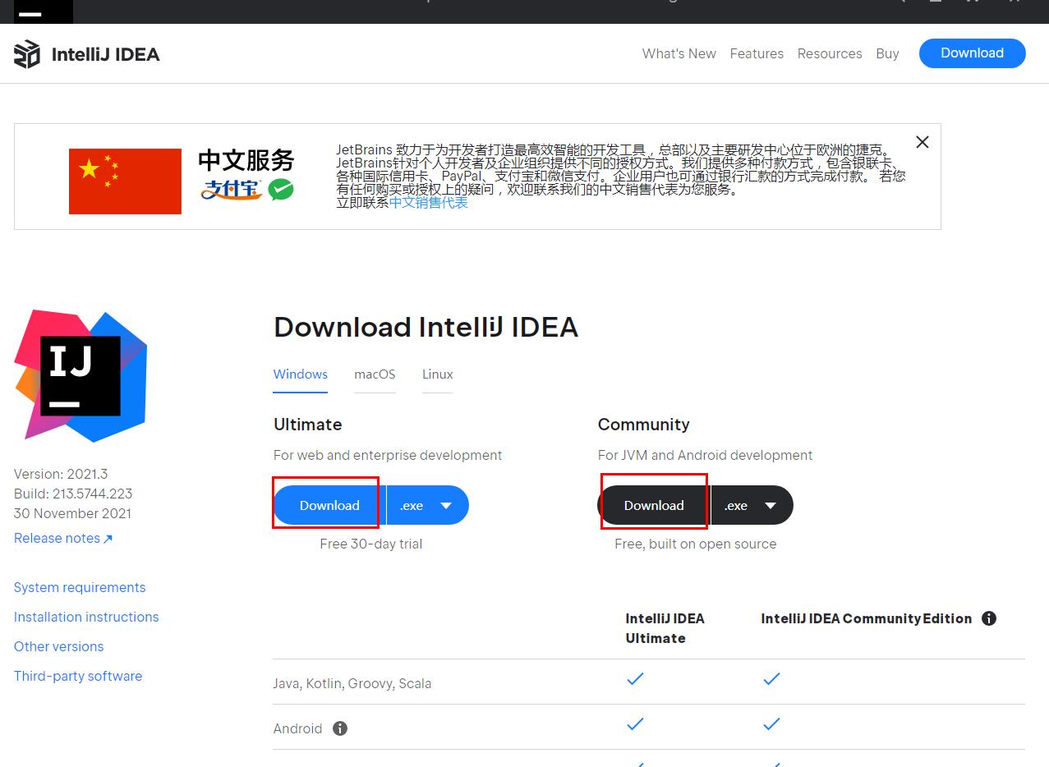
Task: Click the Java checkmark under Ultimate column
Action: [634, 679]
